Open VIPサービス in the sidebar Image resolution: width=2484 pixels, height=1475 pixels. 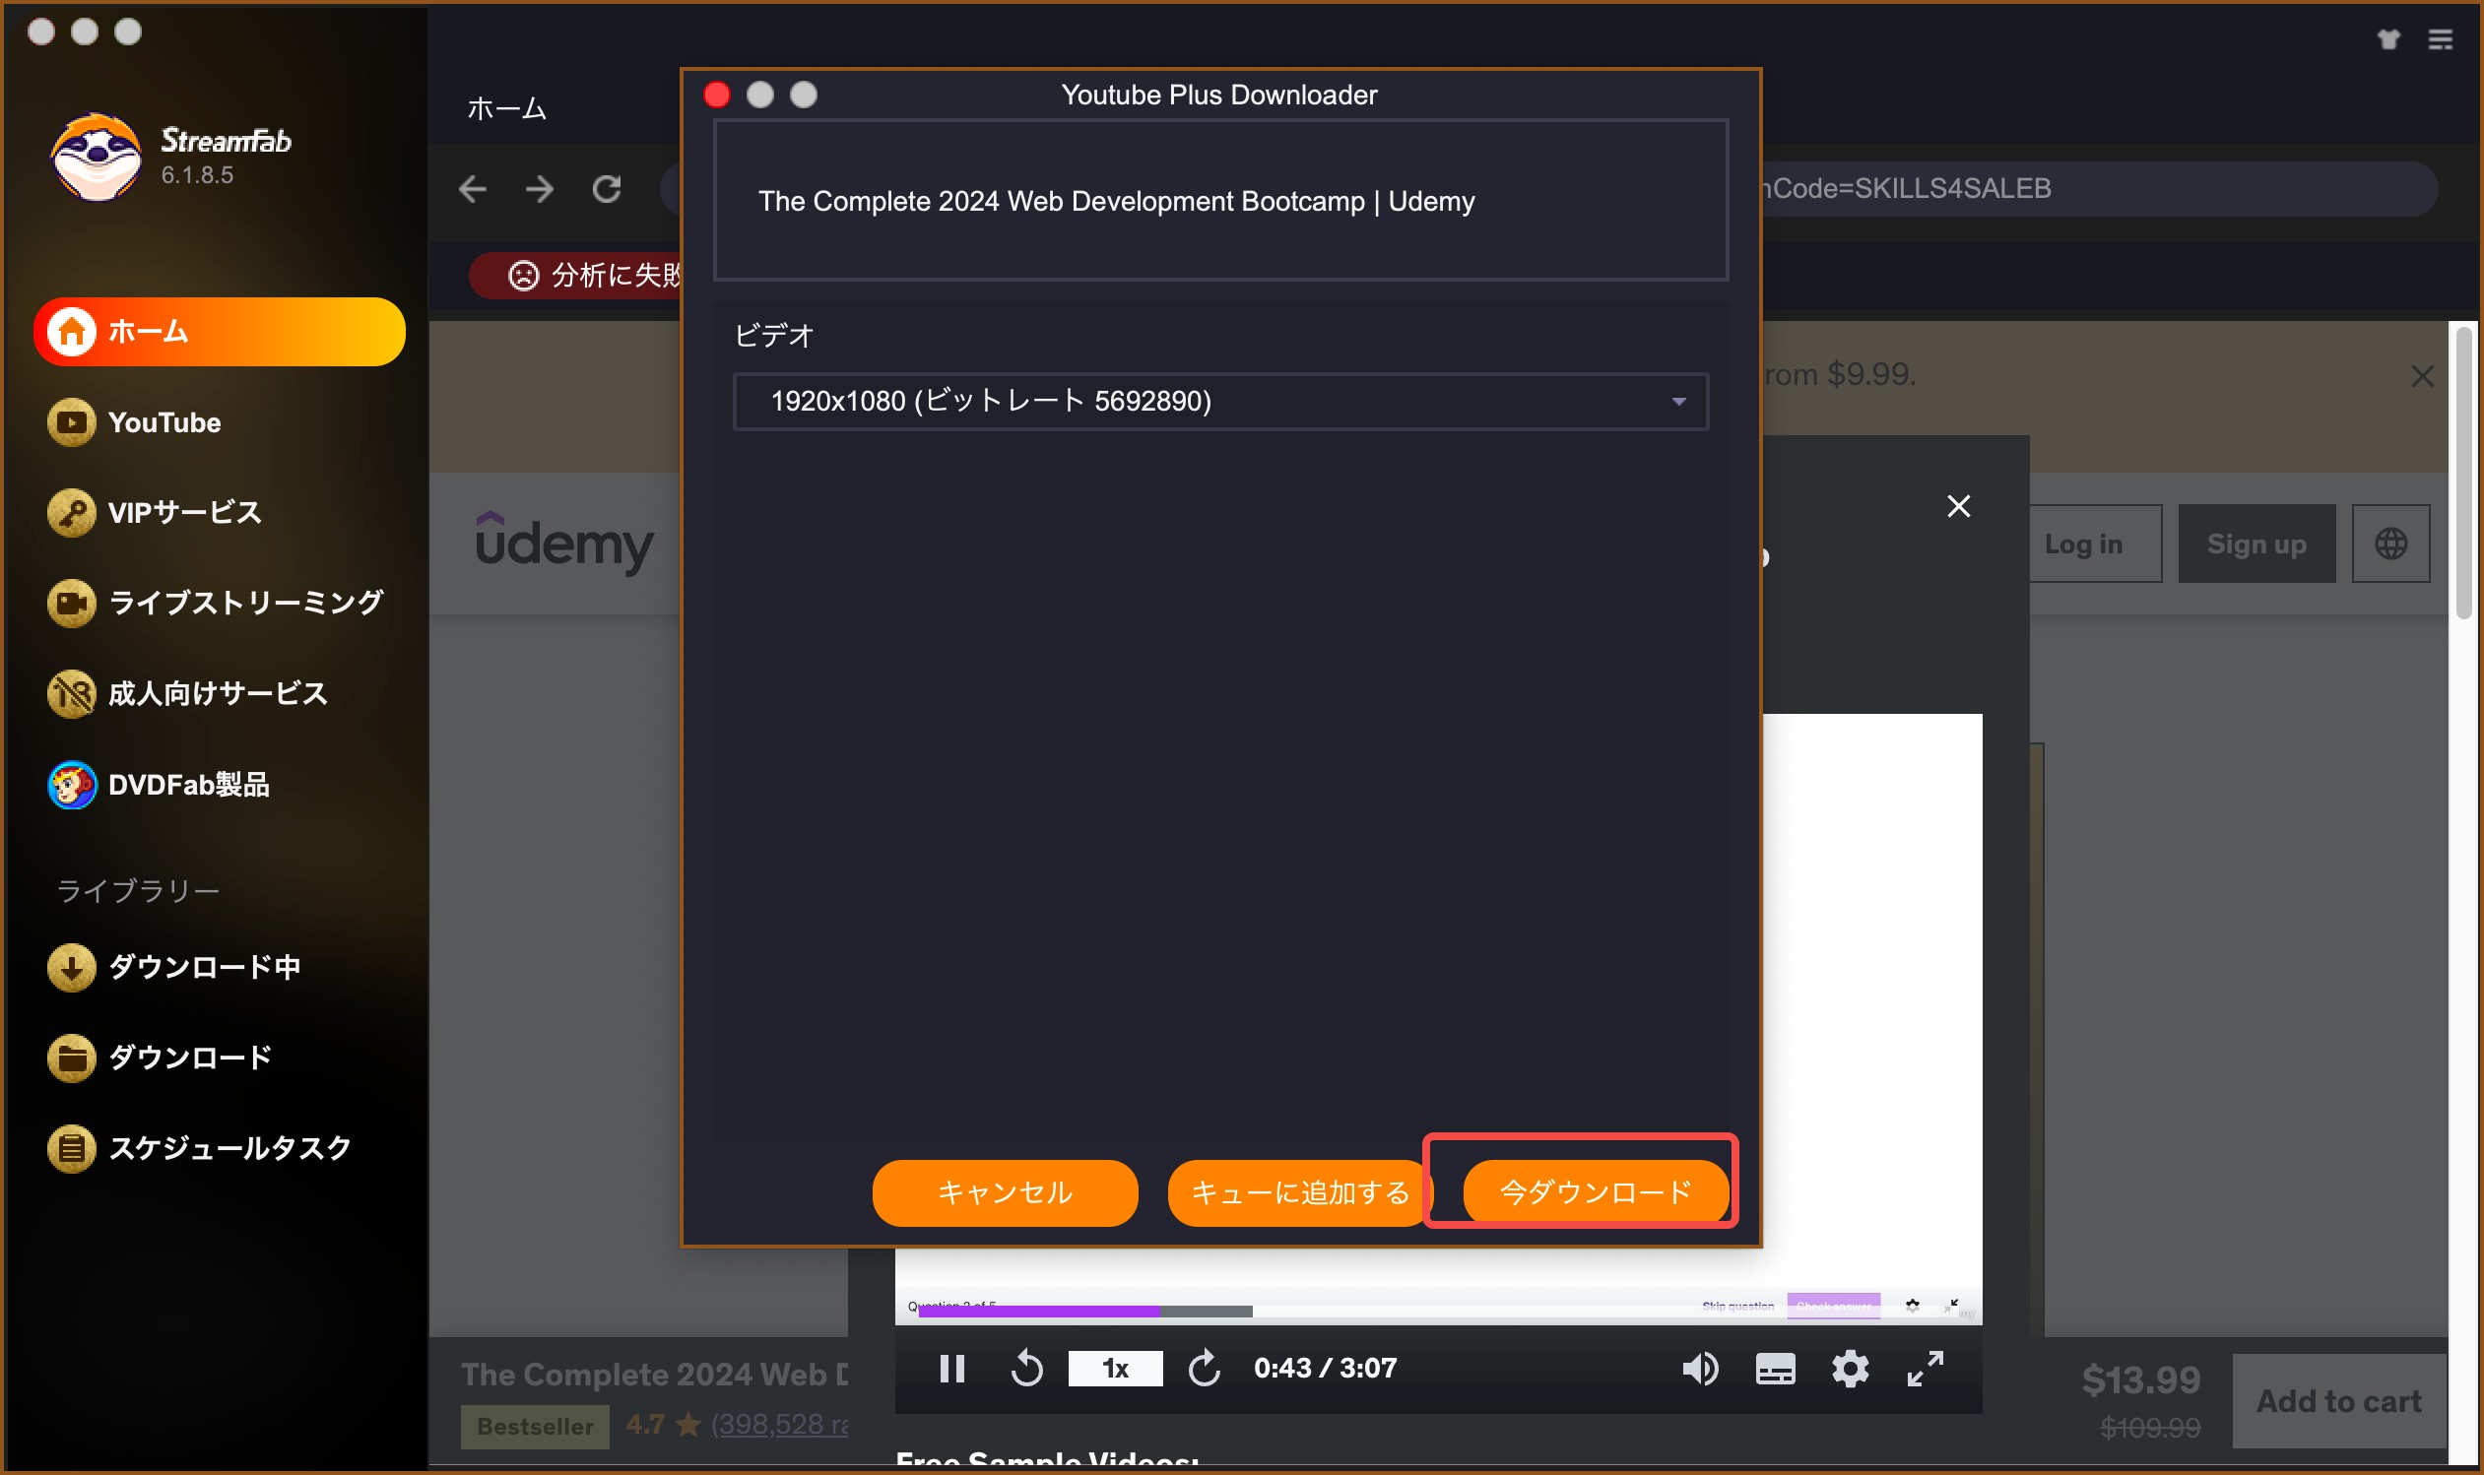[x=154, y=513]
